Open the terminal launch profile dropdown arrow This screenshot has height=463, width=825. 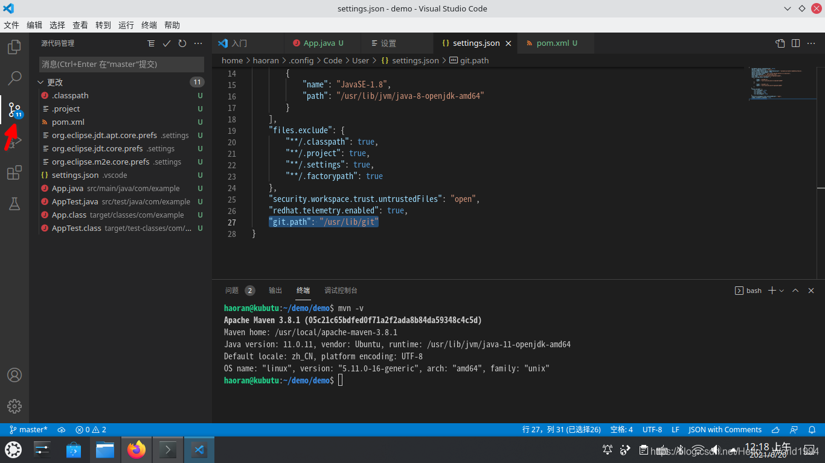[x=782, y=291]
